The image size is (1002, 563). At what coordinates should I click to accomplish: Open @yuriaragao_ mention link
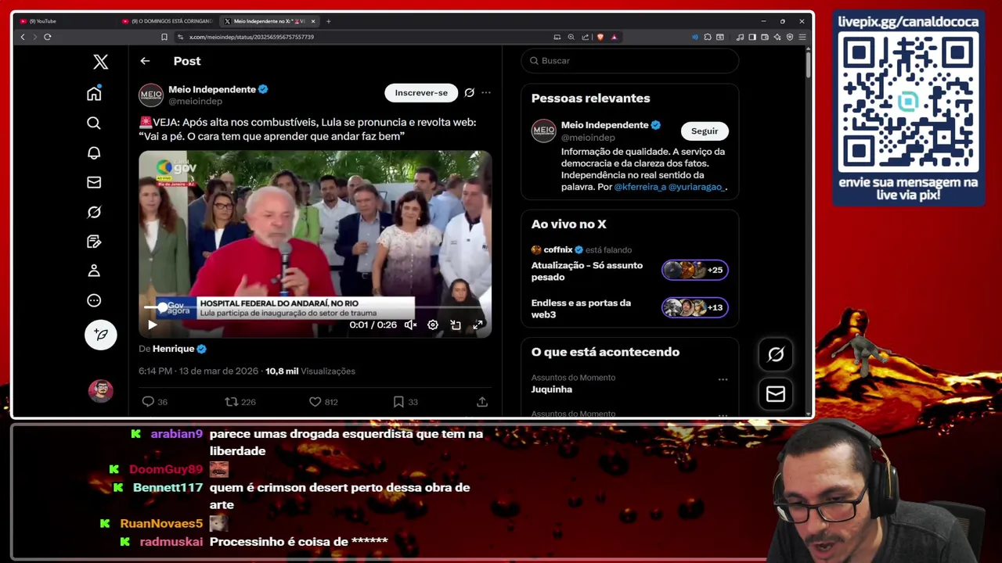pyautogui.click(x=697, y=187)
